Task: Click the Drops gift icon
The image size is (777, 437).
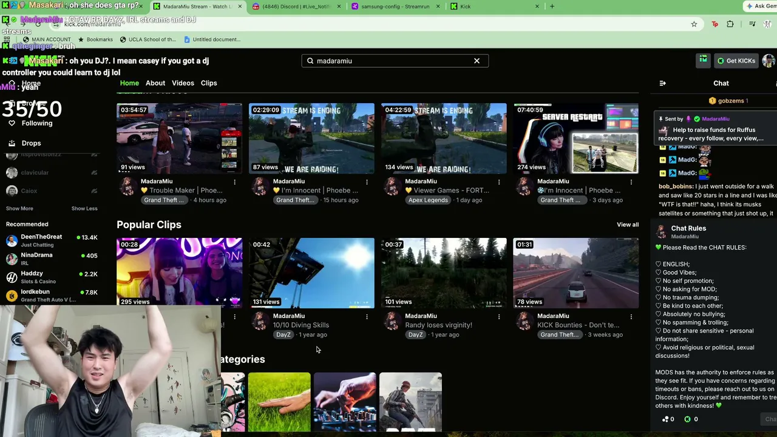Action: point(12,143)
